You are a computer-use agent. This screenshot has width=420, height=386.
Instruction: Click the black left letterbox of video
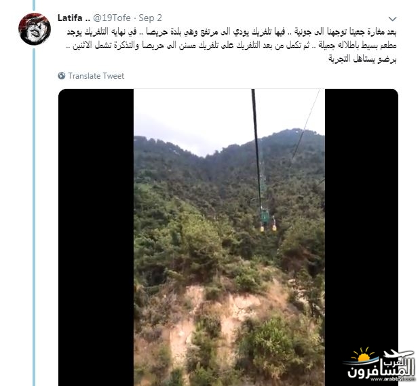(96, 237)
